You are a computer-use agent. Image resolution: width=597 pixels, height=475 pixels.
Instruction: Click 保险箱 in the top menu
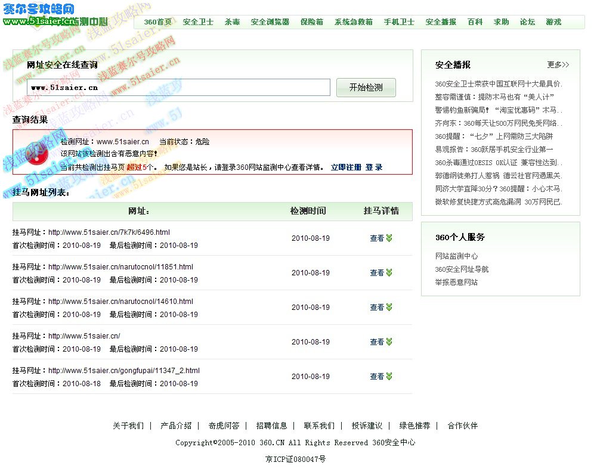coord(312,22)
